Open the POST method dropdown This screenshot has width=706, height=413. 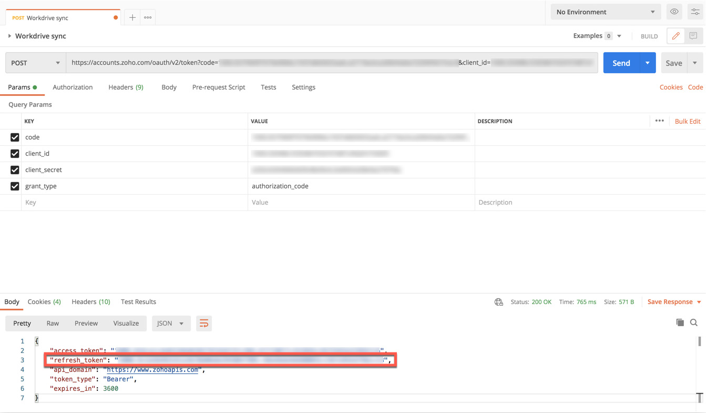point(35,62)
